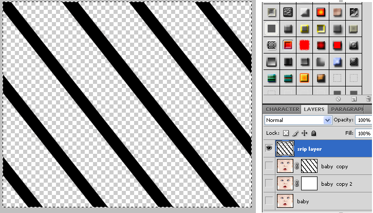
Task: Toggle Lock all padlock icon
Action: pyautogui.click(x=314, y=133)
